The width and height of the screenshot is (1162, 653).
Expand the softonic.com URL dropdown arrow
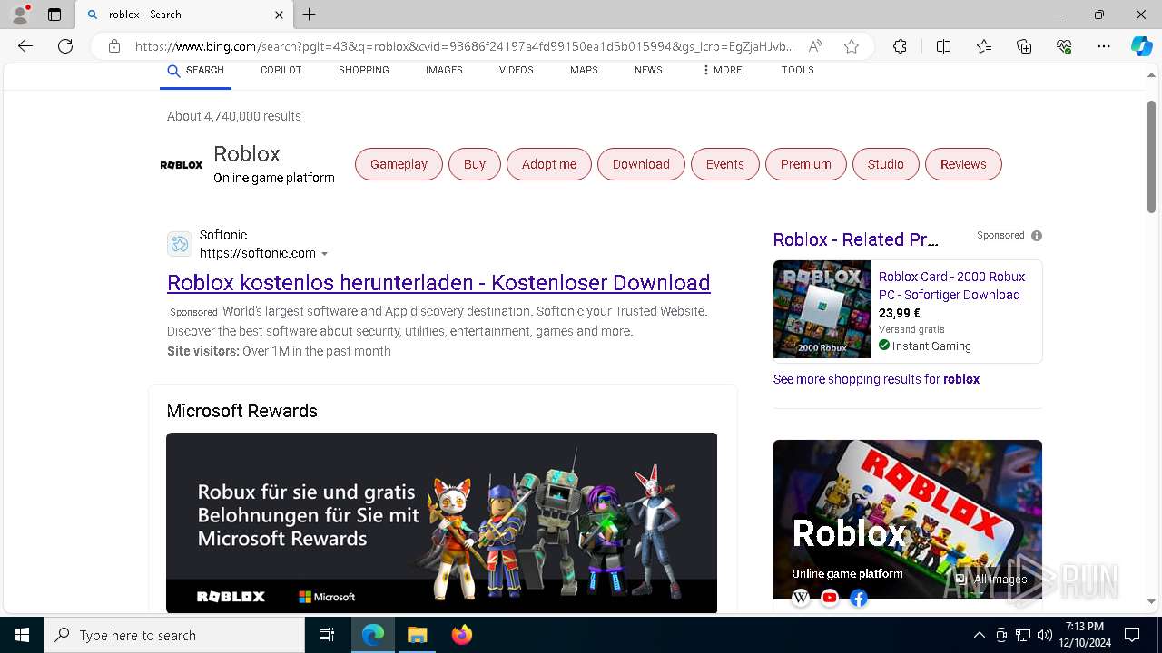325,254
